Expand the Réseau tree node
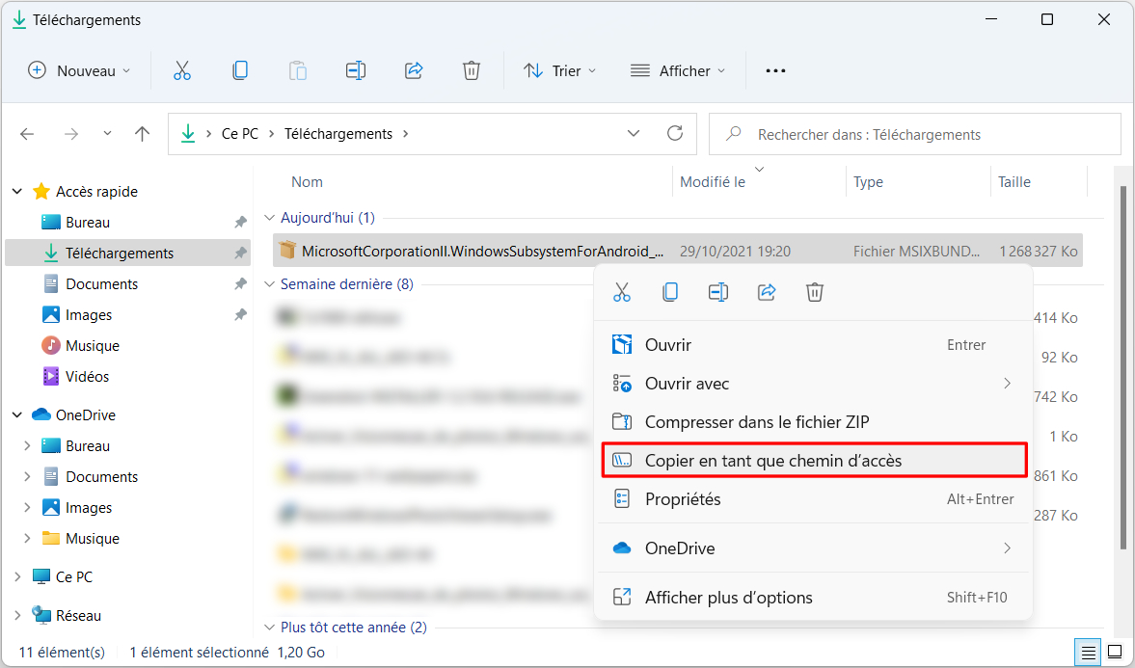1135x668 pixels. (x=17, y=615)
